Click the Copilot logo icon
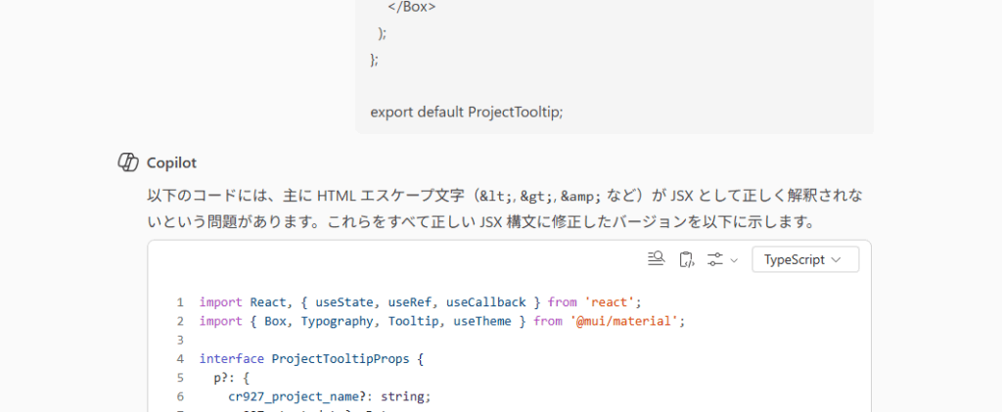 click(127, 162)
